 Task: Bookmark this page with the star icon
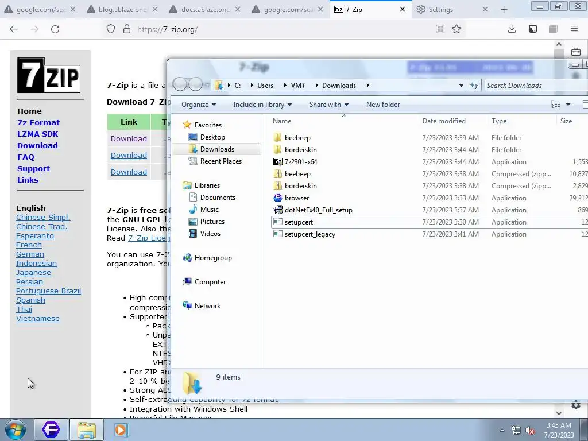(x=457, y=29)
